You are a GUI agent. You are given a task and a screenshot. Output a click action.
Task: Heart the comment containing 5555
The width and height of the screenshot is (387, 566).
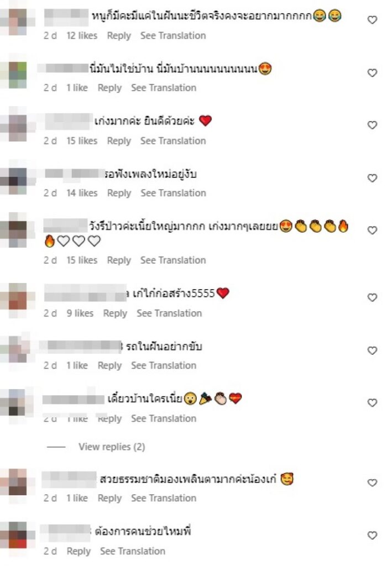[372, 297]
